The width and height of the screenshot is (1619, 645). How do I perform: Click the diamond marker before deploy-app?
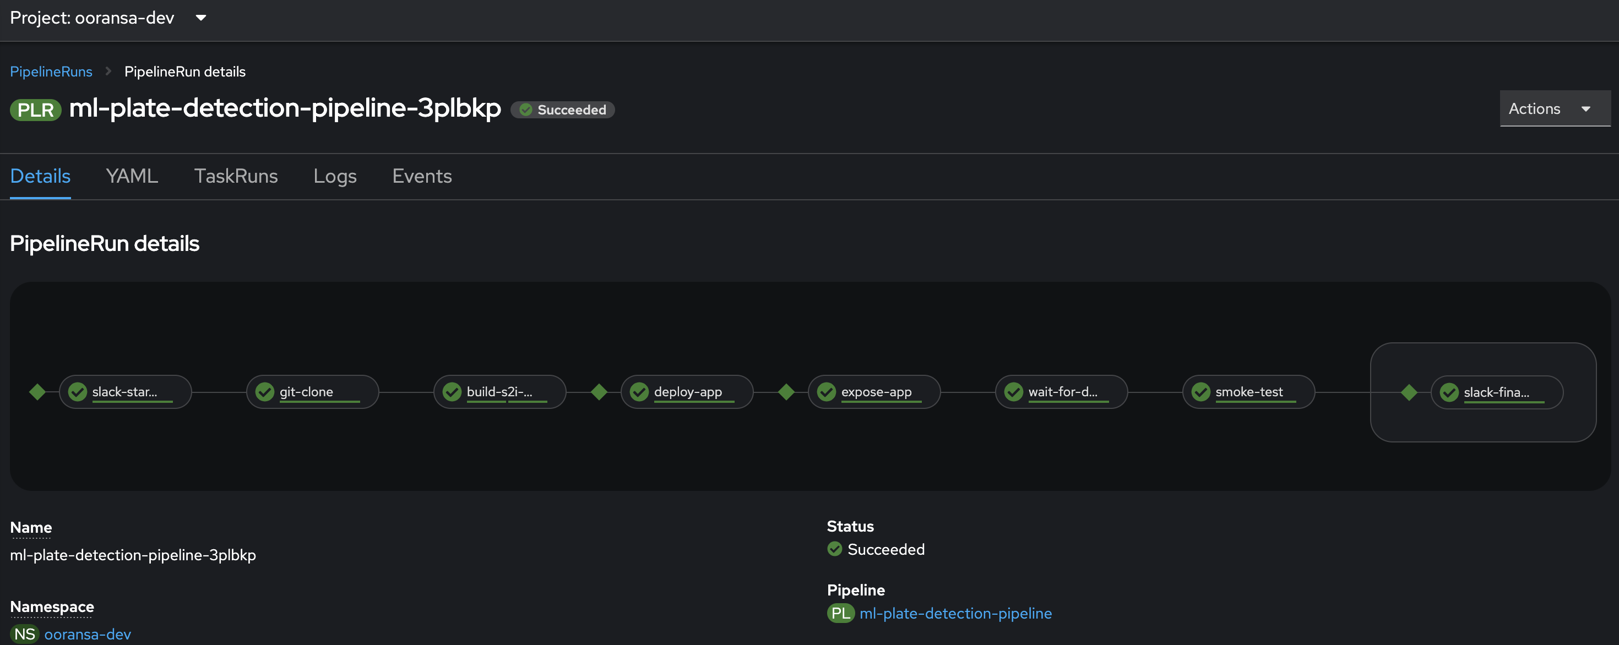pyautogui.click(x=600, y=392)
